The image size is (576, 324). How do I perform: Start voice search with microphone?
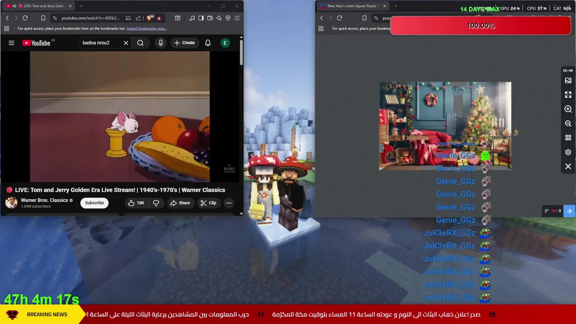[x=161, y=43]
